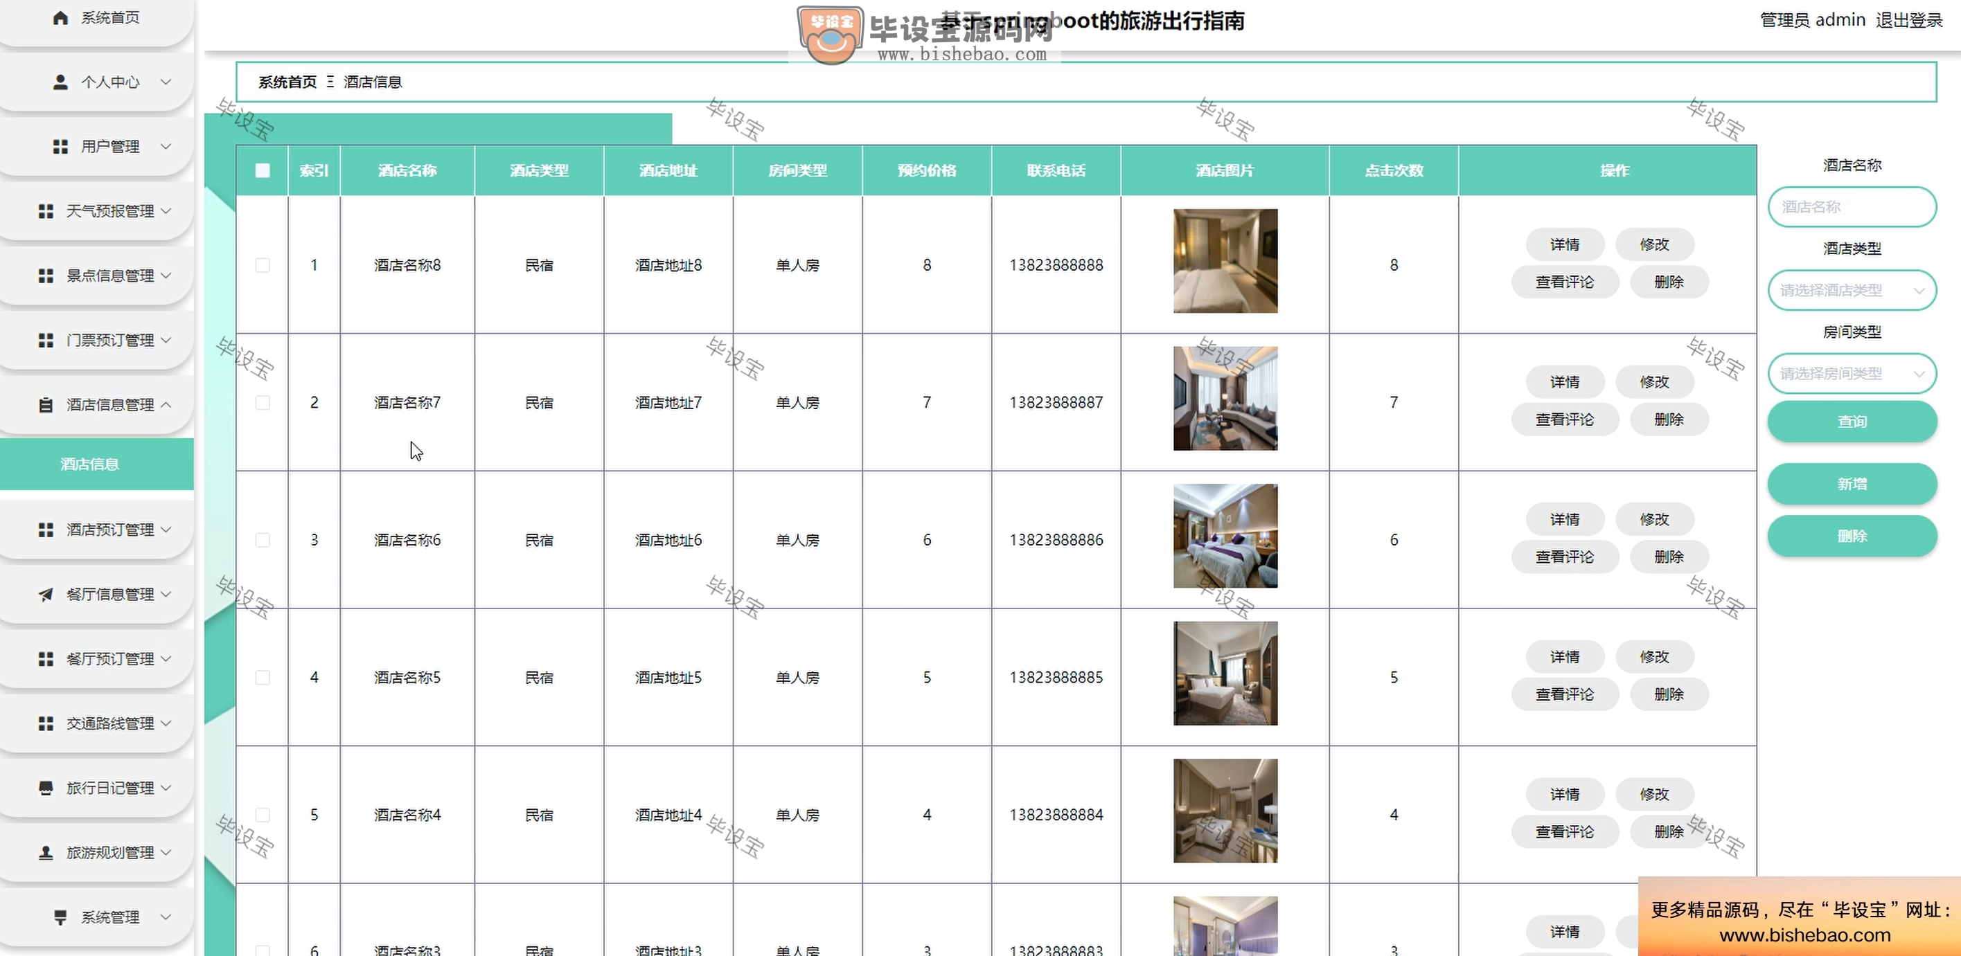1961x956 pixels.
Task: Click the person icon beside 个人中心
Action: pos(61,82)
